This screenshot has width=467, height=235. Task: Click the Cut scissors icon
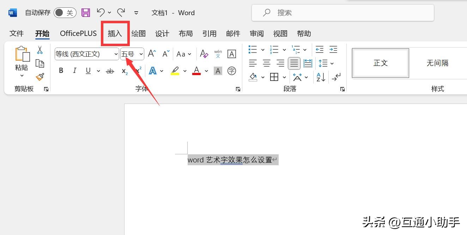(40, 50)
